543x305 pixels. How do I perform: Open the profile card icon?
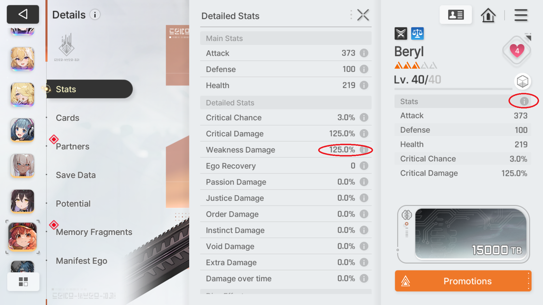(456, 15)
